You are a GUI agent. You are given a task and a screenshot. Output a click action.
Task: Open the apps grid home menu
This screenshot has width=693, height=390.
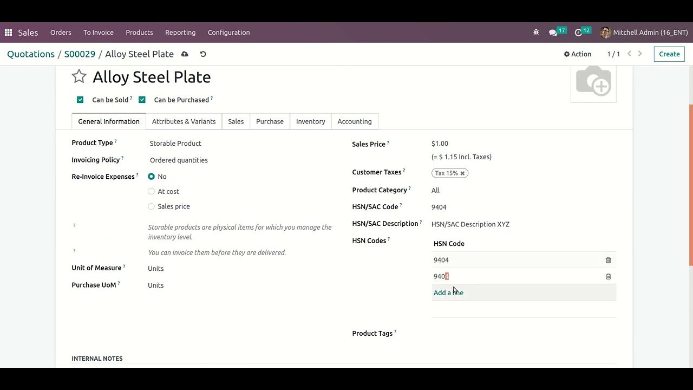tap(8, 32)
